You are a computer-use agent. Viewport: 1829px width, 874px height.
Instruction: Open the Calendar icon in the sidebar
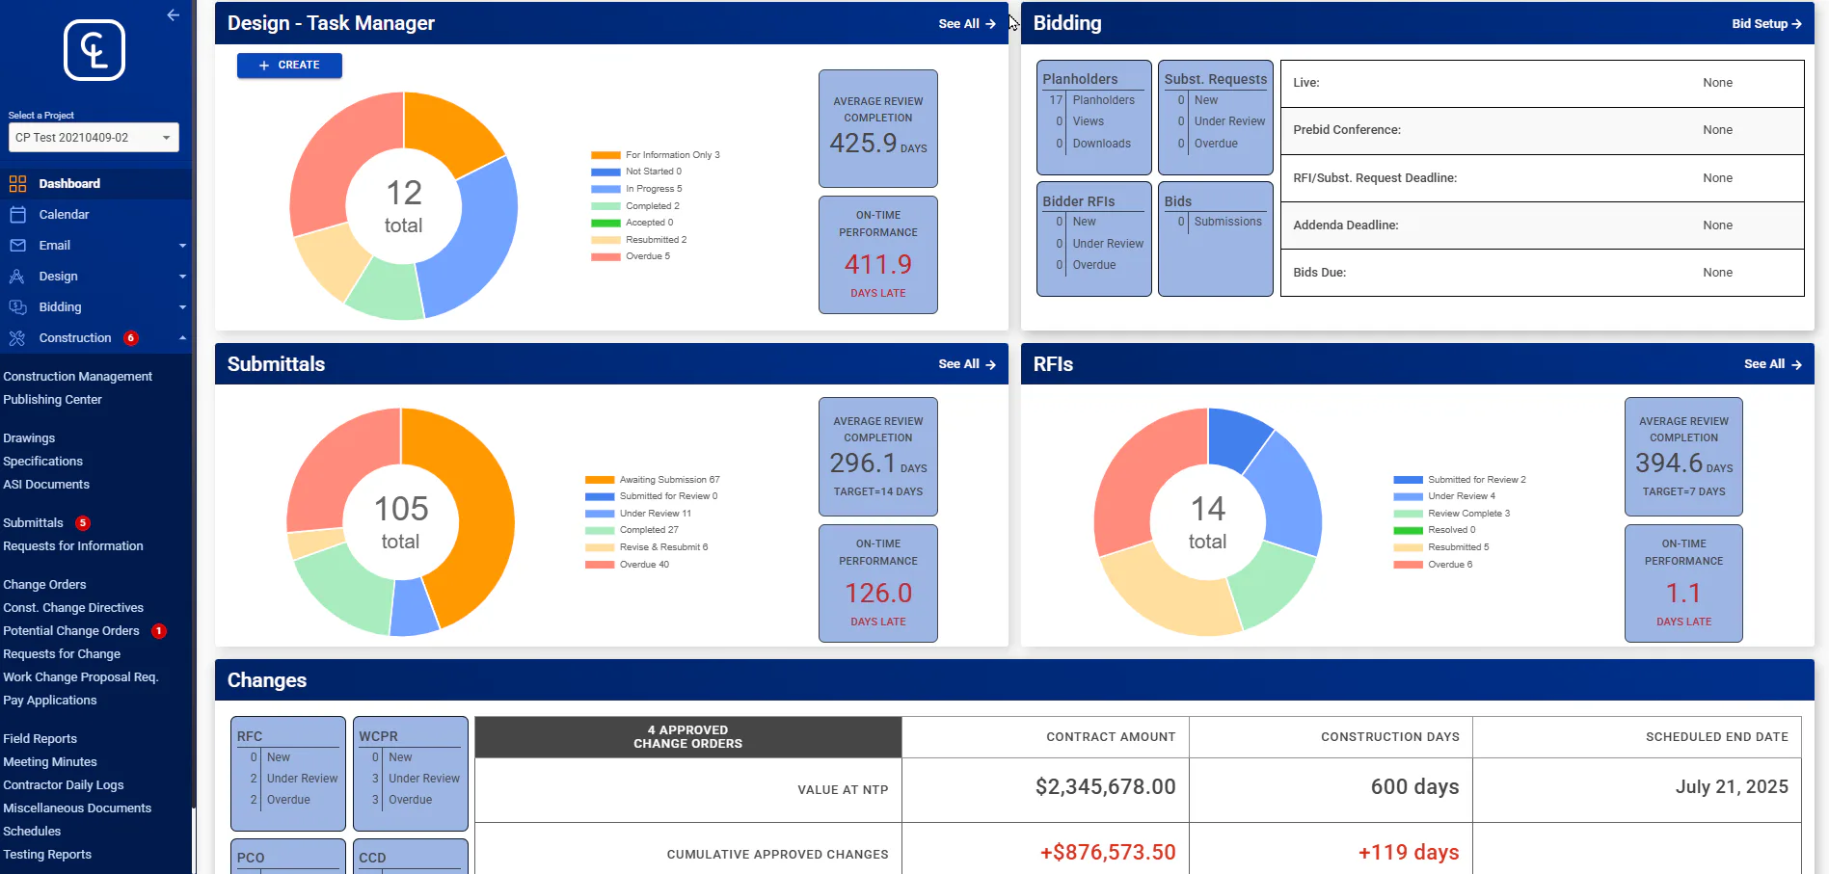tap(17, 215)
